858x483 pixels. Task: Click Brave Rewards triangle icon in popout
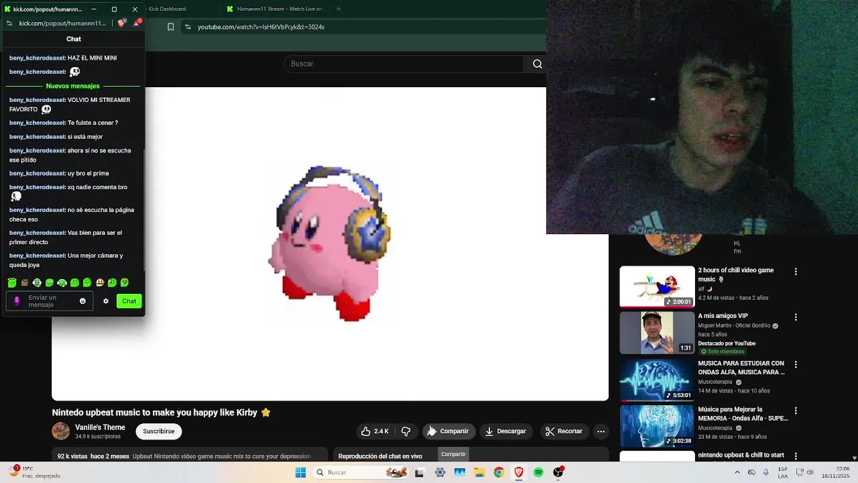click(137, 23)
